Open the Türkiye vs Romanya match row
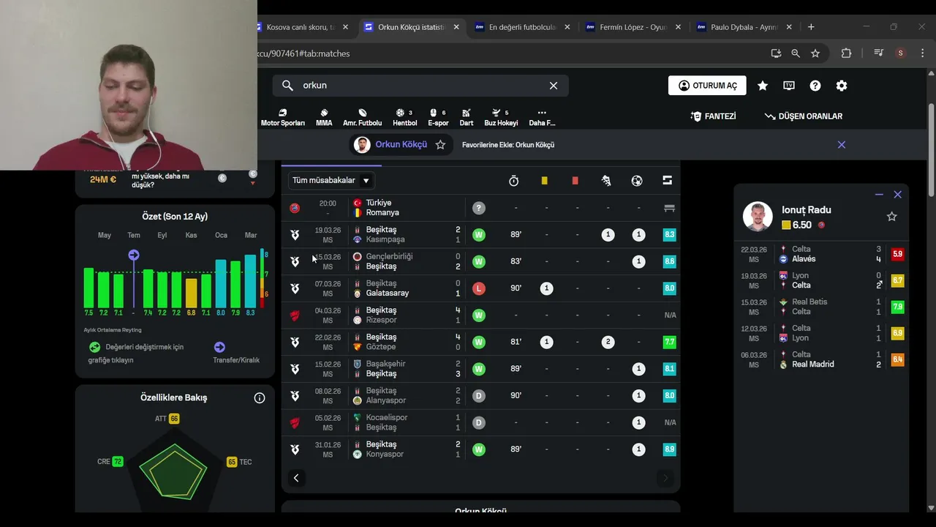936x527 pixels. click(x=480, y=208)
